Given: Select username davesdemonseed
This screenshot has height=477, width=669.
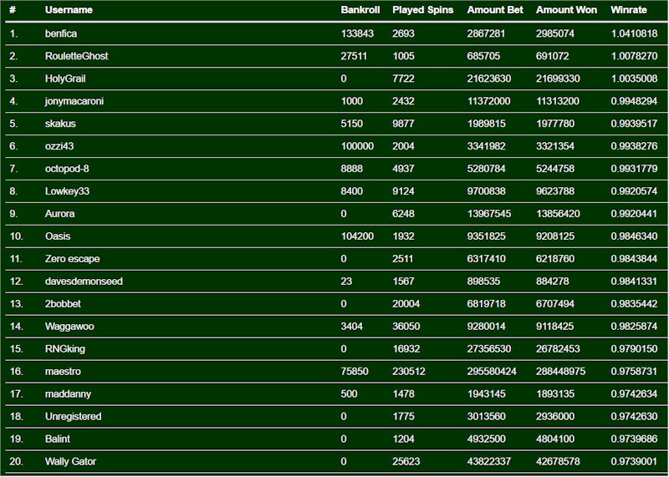Looking at the screenshot, I should pyautogui.click(x=84, y=282).
